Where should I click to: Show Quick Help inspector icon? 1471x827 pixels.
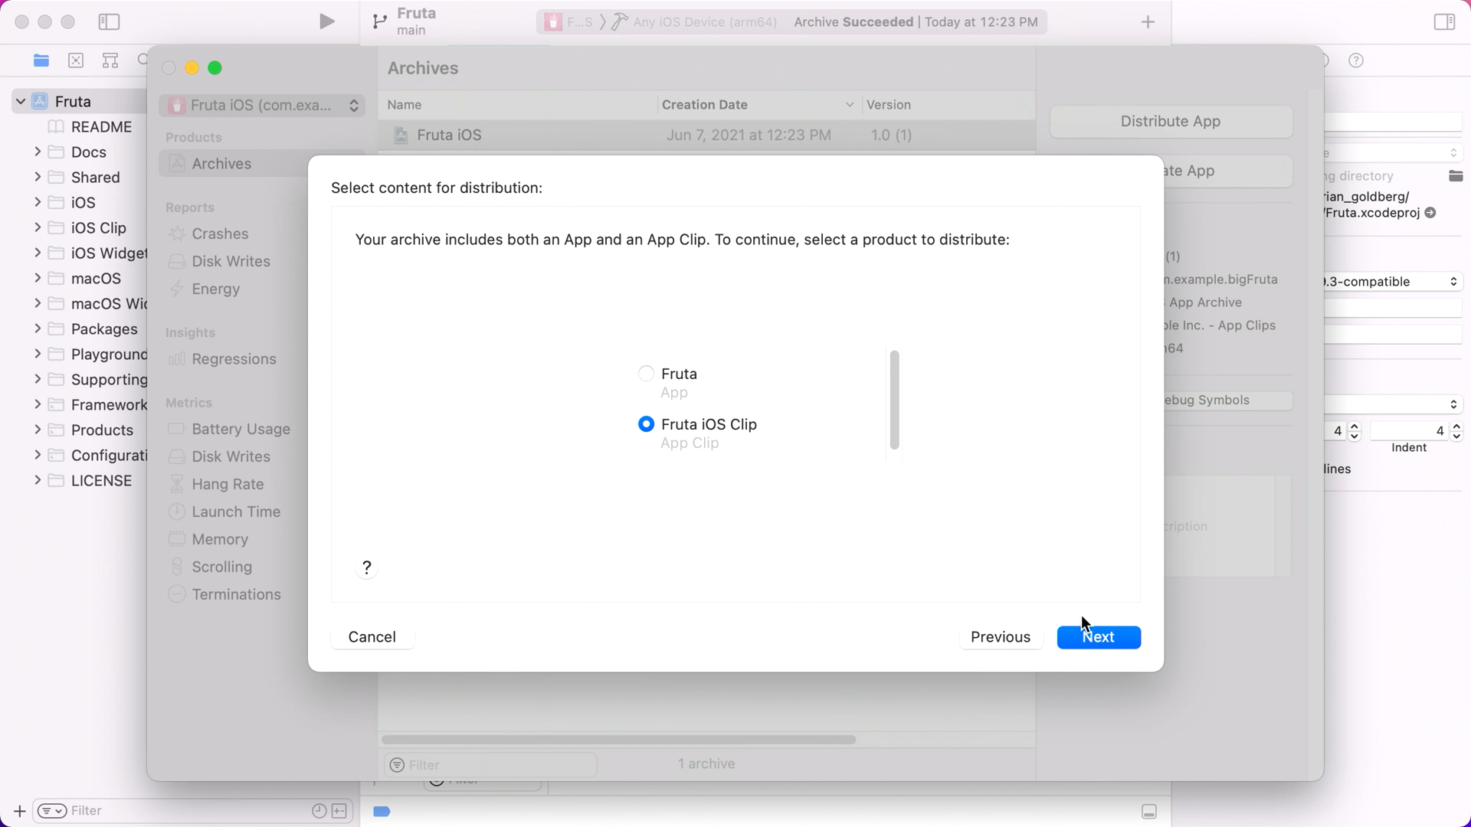coord(1356,60)
